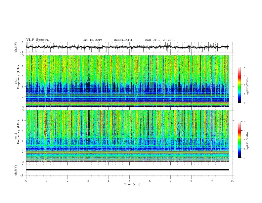Click the "-7" tick on upper colorbar
262x203 pixels.
[244, 103]
